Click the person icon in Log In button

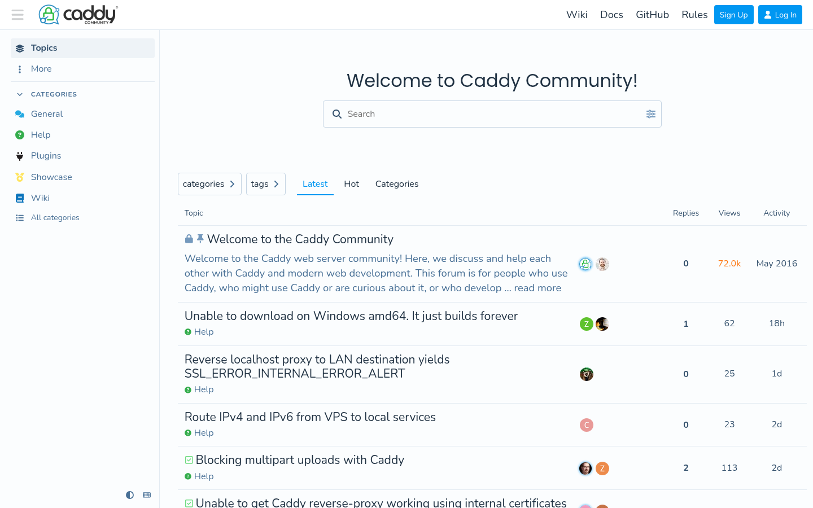(768, 15)
